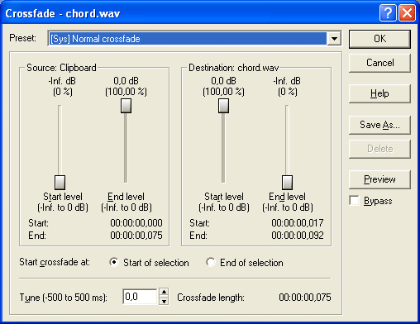
Task: Click Source End time 00:00:00,075
Action: click(136, 236)
